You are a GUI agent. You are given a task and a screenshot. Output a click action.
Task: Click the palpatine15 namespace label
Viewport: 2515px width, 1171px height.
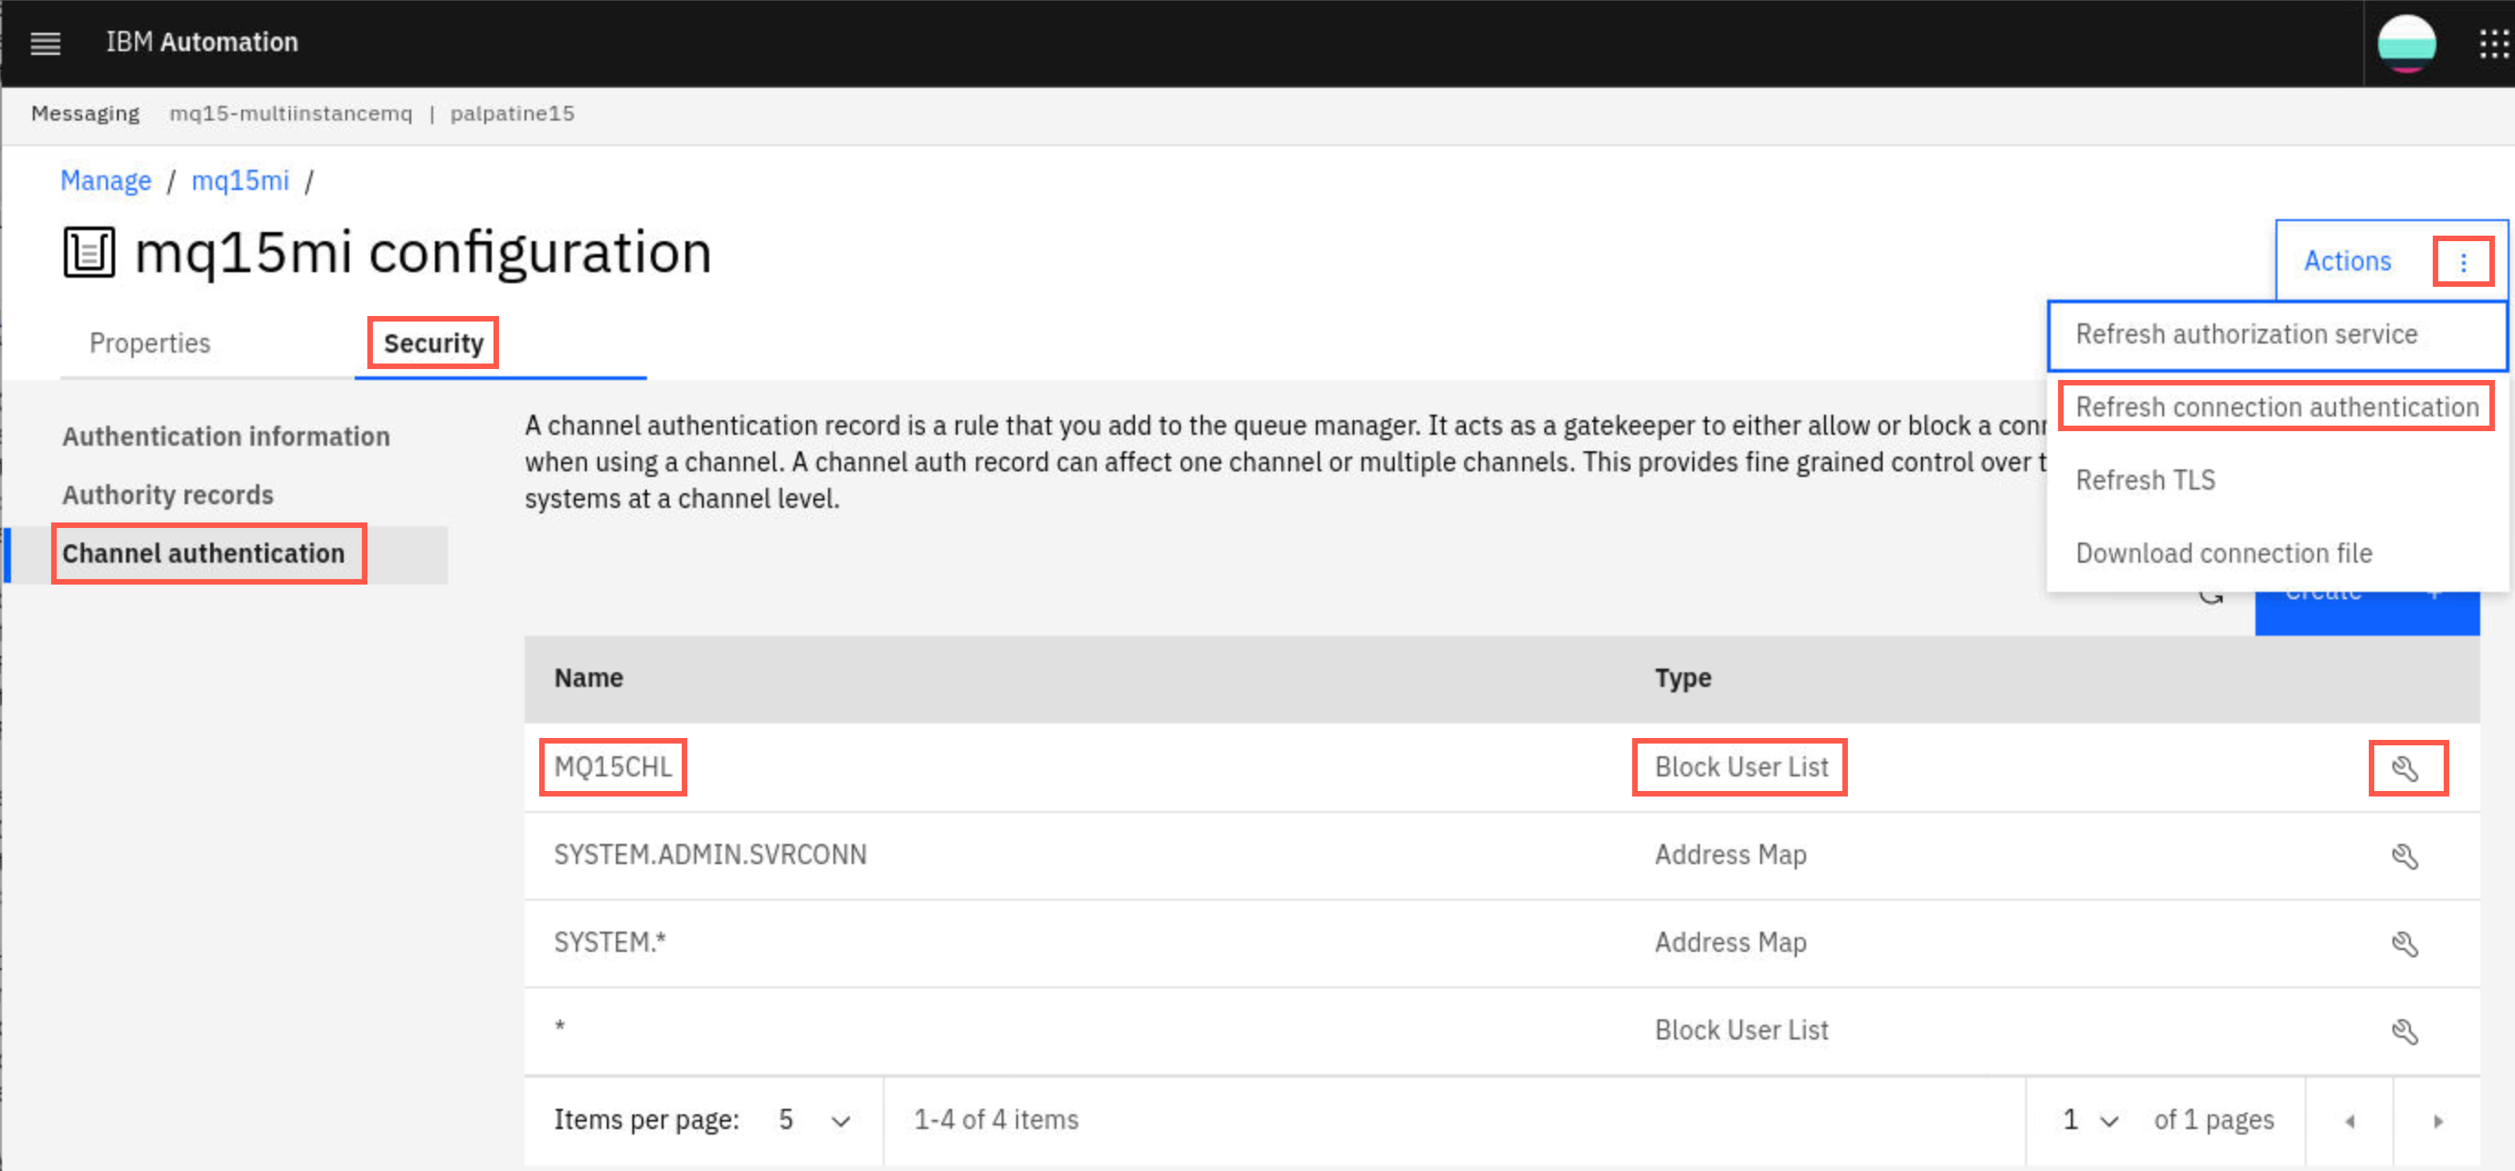(x=512, y=113)
